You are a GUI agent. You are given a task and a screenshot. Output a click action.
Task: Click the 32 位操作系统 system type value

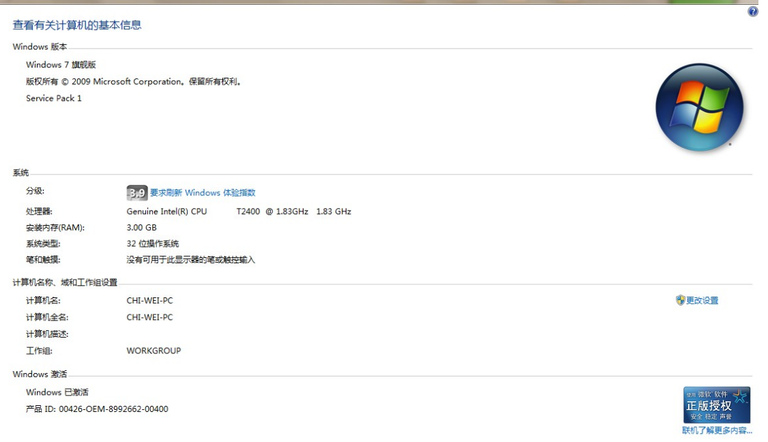(x=153, y=244)
